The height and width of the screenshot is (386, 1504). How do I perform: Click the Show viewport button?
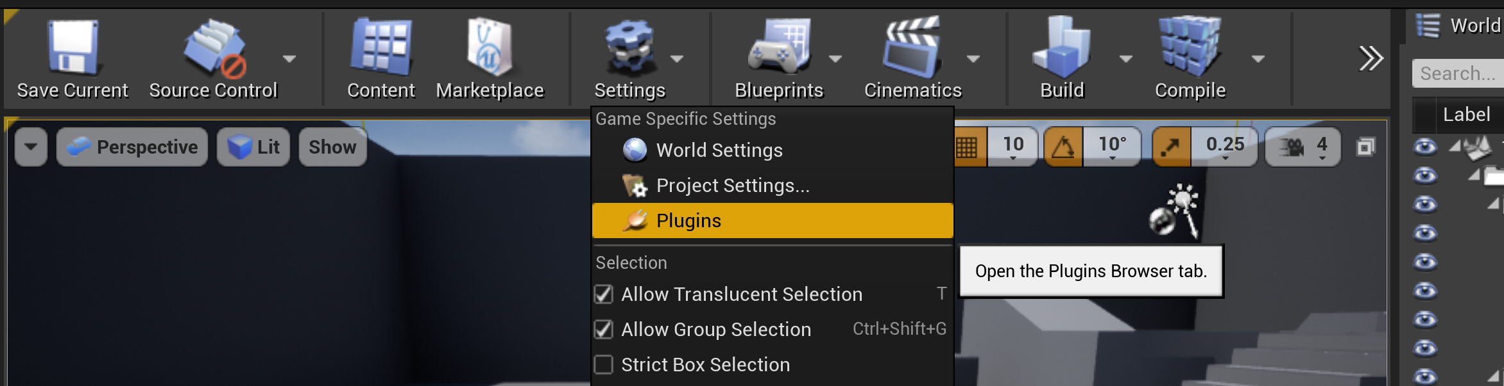coord(332,147)
